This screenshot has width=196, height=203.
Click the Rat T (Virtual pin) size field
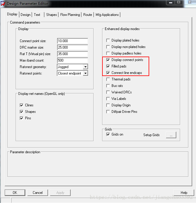(72, 54)
